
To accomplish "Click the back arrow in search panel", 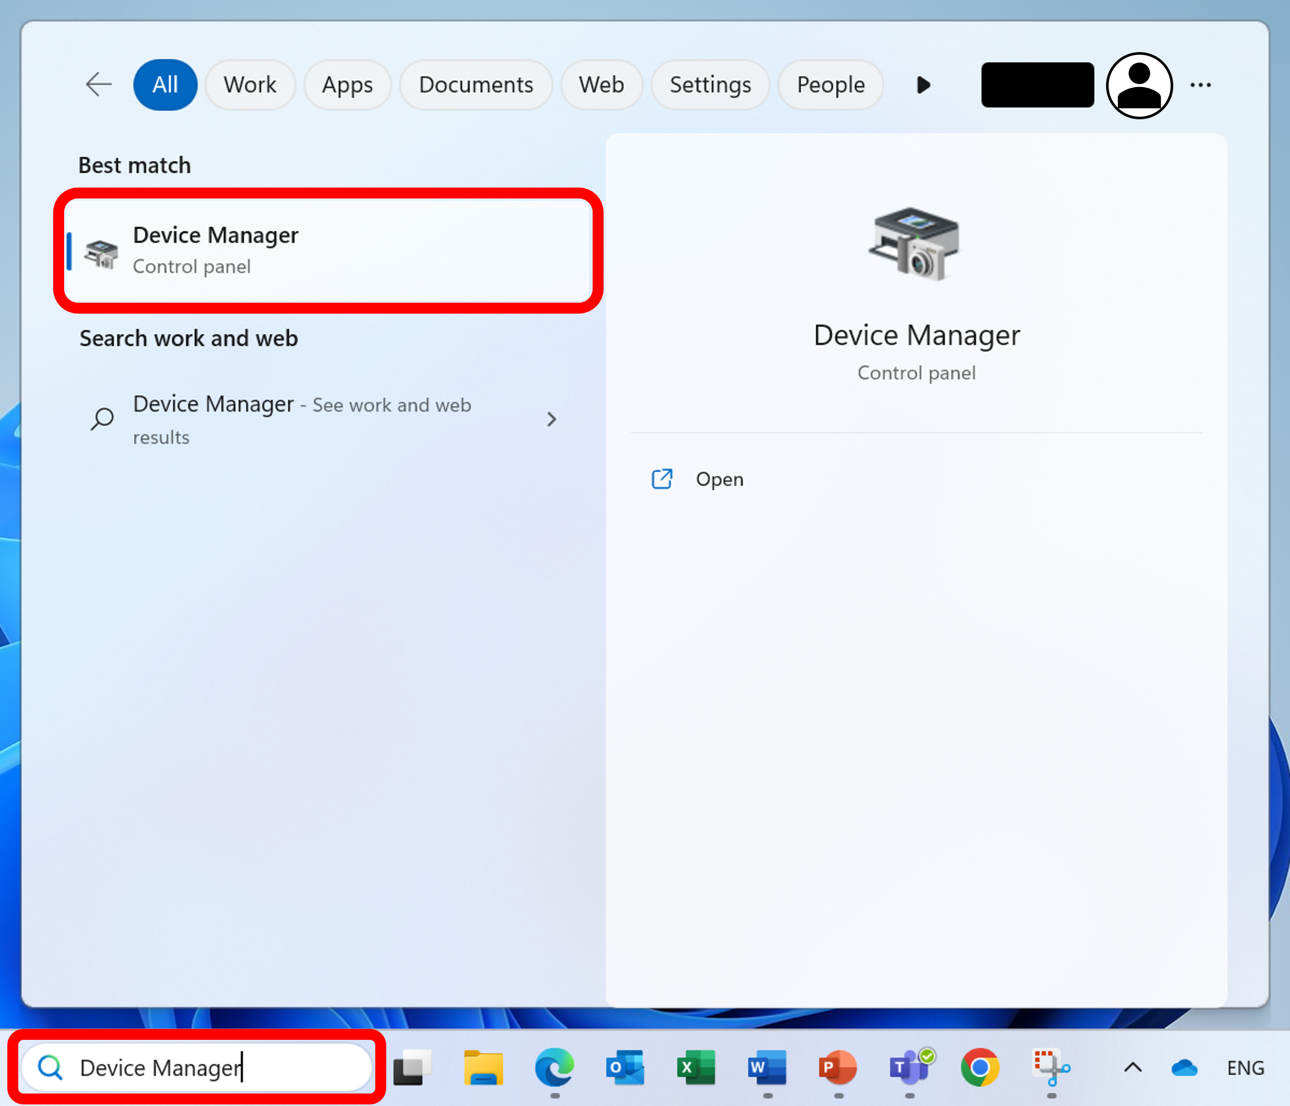I will 99,84.
